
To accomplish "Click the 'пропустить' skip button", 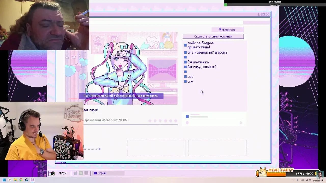I will 227,30.
